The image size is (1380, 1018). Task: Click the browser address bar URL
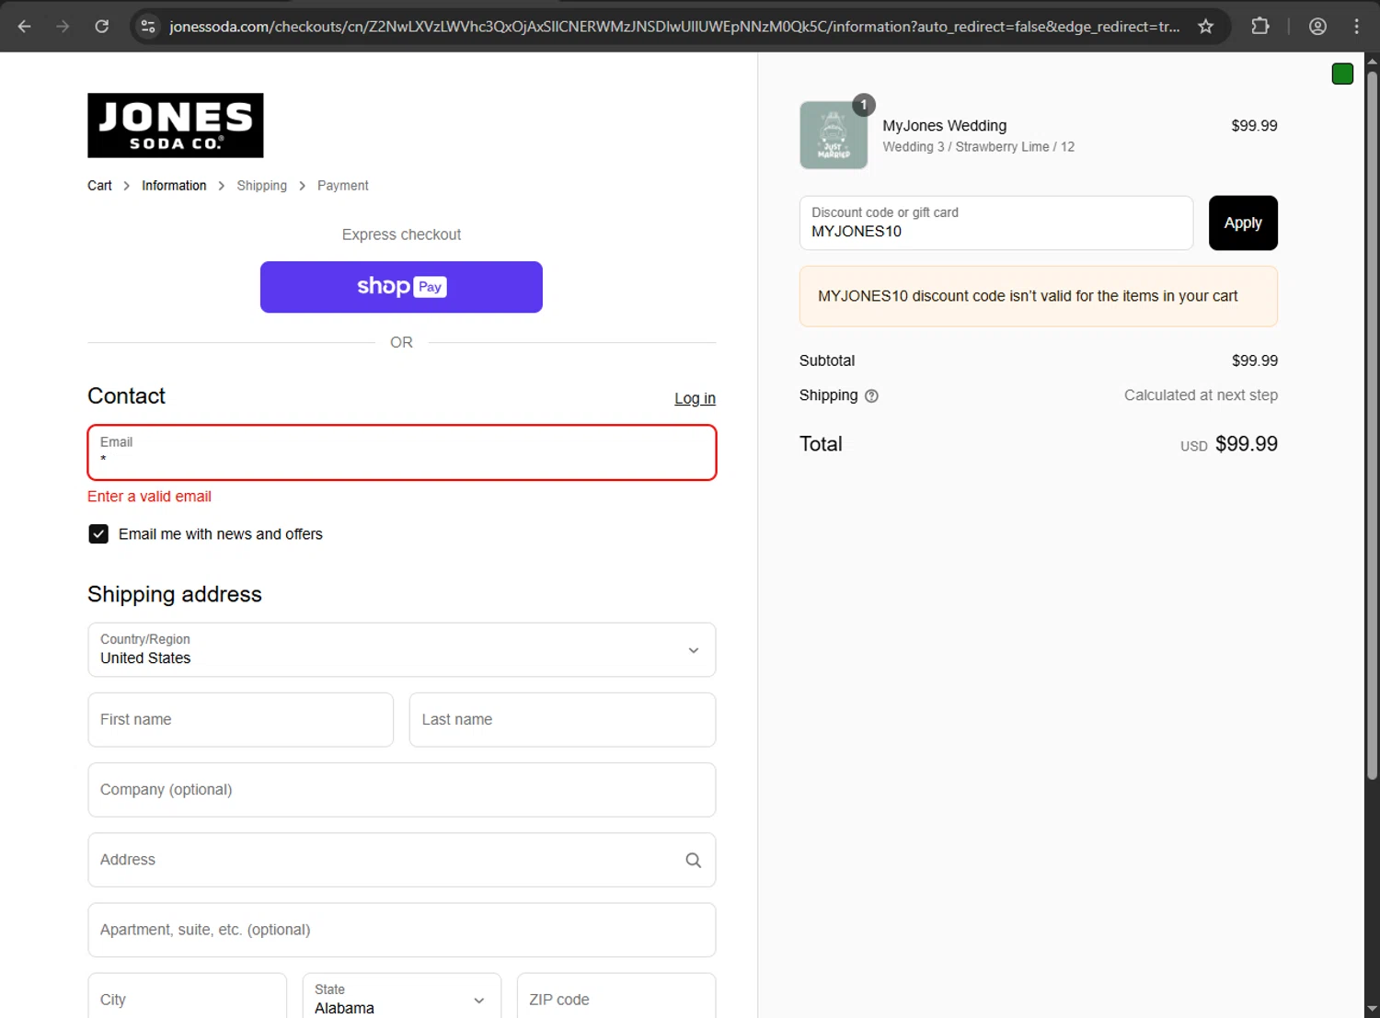(674, 27)
